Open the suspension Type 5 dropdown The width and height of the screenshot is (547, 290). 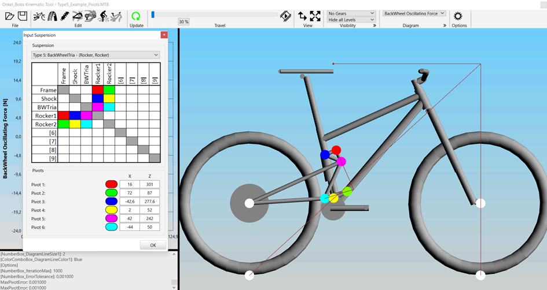(x=95, y=55)
